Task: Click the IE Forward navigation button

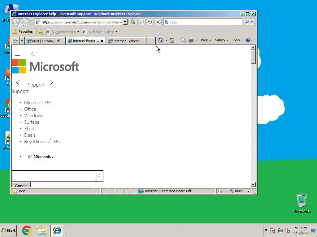Action: point(25,22)
